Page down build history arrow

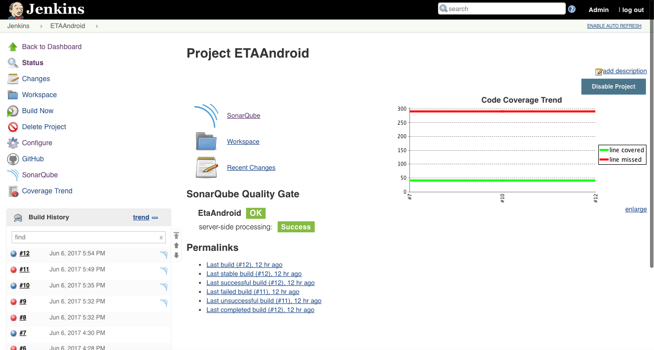tap(176, 255)
